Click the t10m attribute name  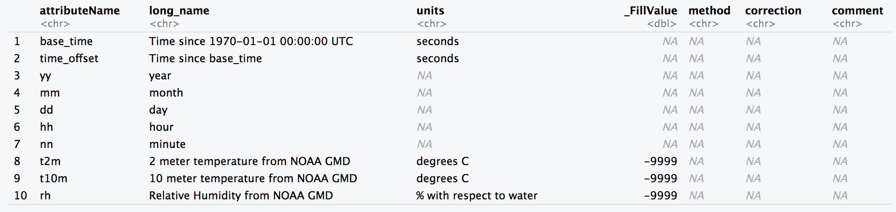[53, 179]
